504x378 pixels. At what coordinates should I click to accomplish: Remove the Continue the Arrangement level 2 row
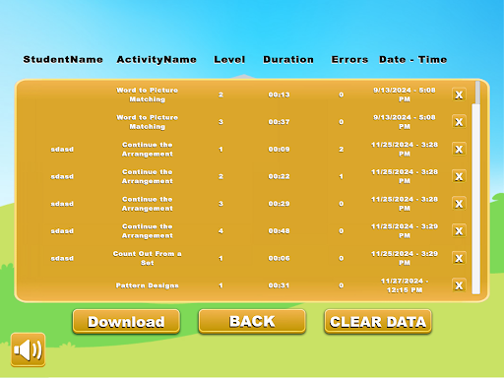click(459, 176)
